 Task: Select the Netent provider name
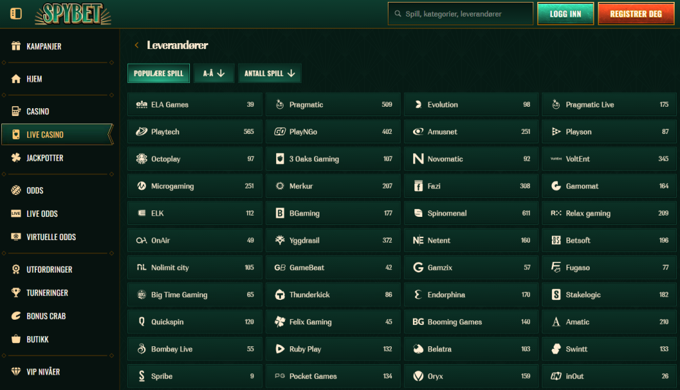click(439, 240)
